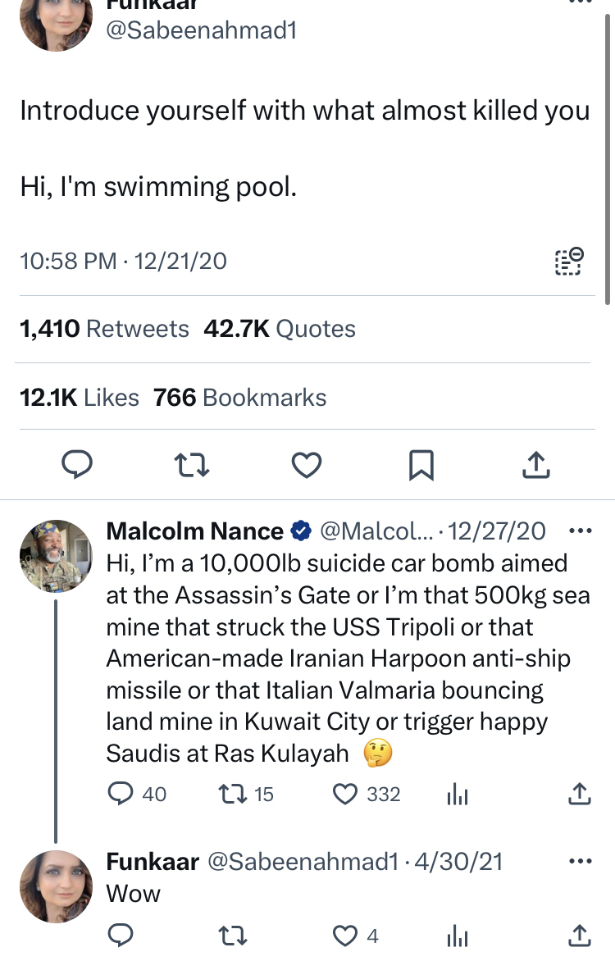The image size is (615, 961).
Task: View the 1,410 Retweets list
Action: click(x=104, y=330)
